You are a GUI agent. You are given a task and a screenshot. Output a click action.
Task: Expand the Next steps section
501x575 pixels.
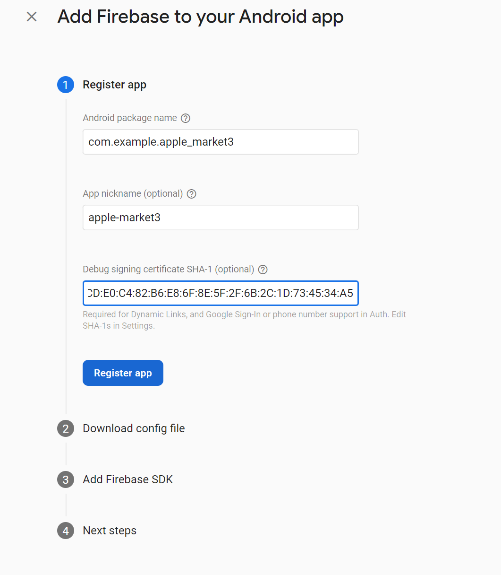click(x=110, y=531)
